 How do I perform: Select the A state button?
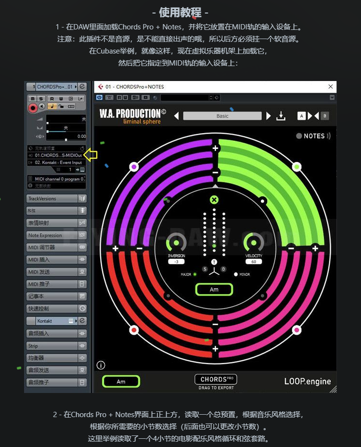pos(301,116)
